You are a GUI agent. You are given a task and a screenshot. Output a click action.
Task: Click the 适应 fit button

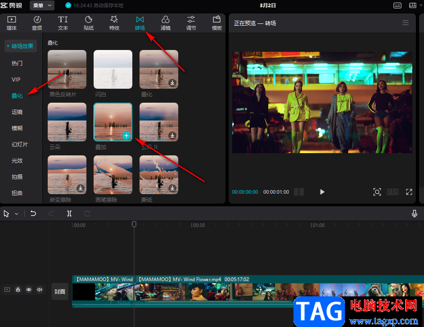(392, 192)
